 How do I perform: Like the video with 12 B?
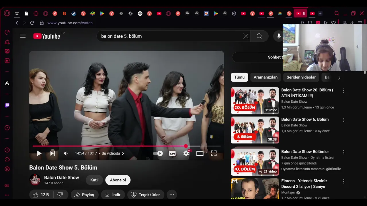41,195
